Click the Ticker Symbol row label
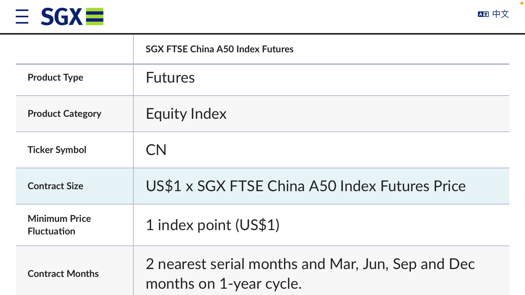Image resolution: width=525 pixels, height=295 pixels. (x=57, y=150)
